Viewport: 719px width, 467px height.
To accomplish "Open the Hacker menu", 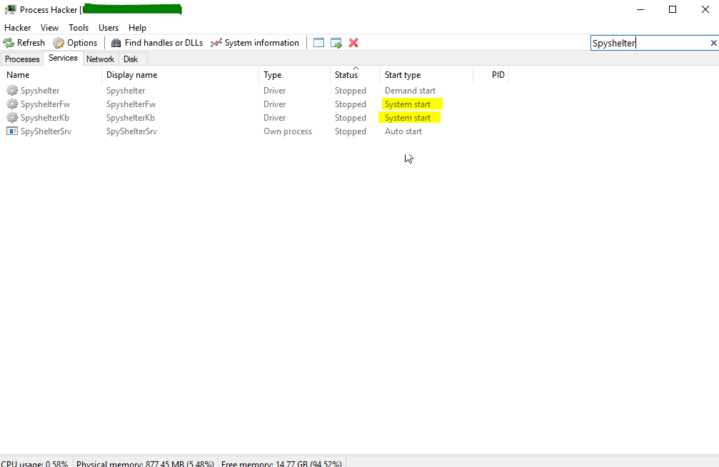I will pos(17,28).
